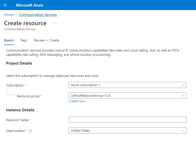Select the Basics tab
This screenshot has width=196, height=150.
(x=9, y=40)
